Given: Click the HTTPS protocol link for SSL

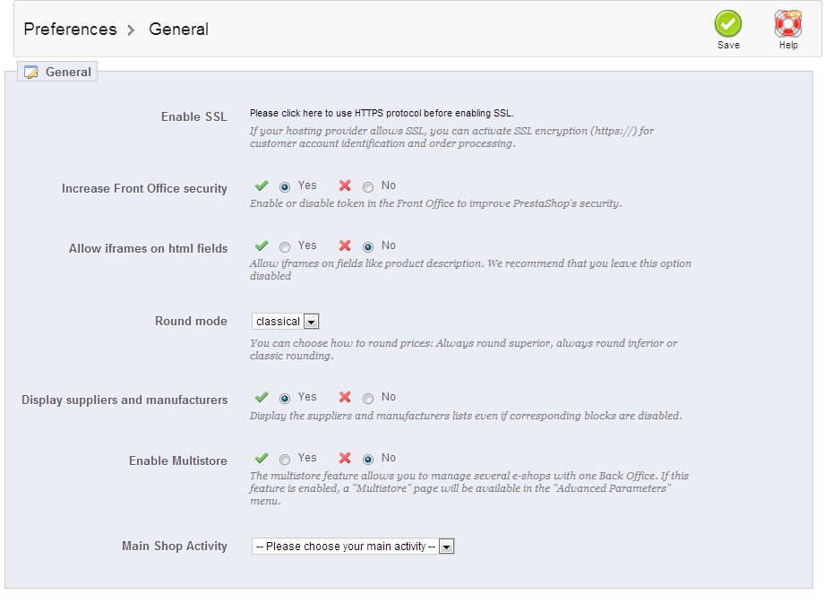Looking at the screenshot, I should point(382,113).
